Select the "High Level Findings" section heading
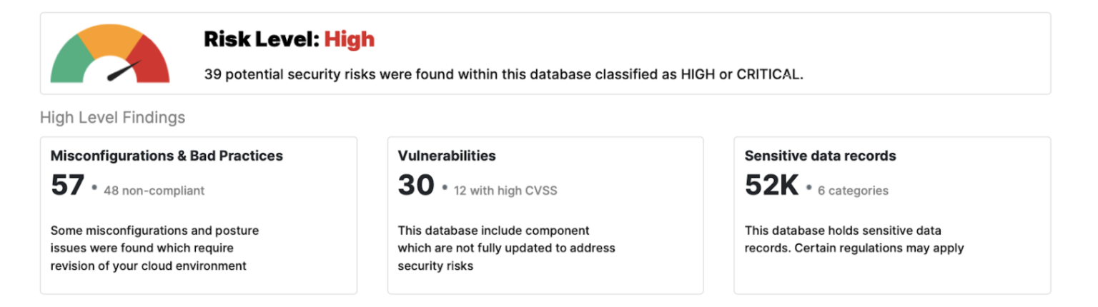The width and height of the screenshot is (1098, 307). tap(112, 118)
